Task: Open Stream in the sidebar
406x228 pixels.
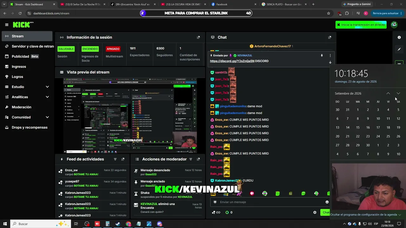Action: coord(27,36)
